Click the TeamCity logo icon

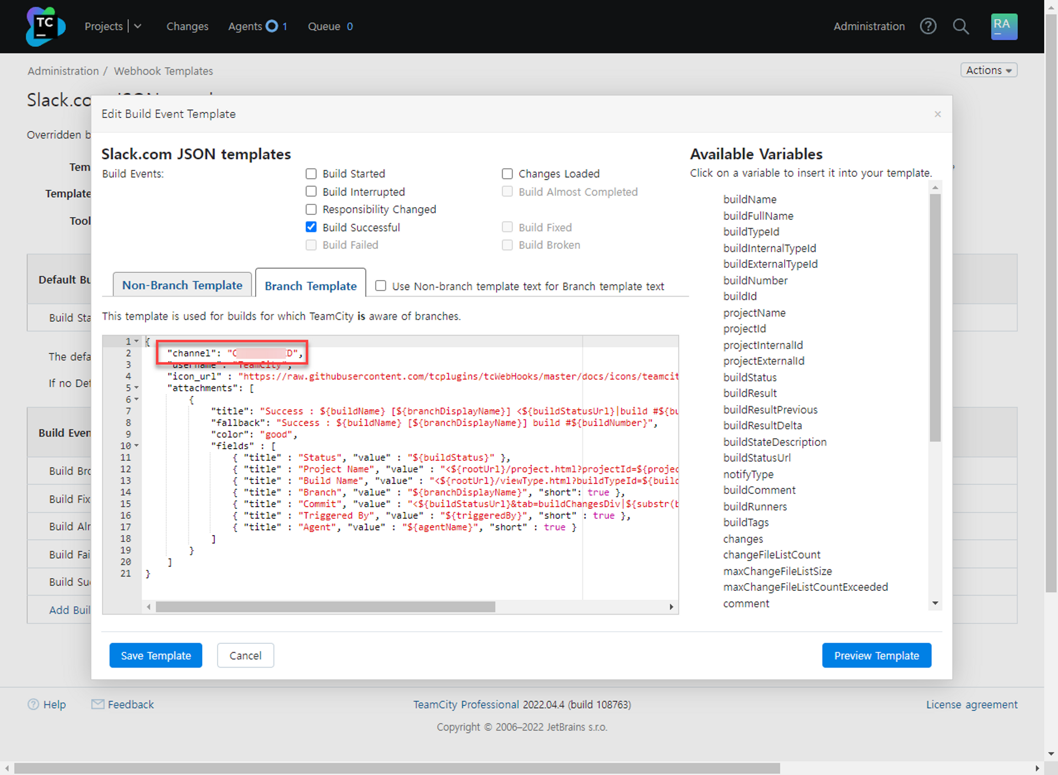(45, 26)
